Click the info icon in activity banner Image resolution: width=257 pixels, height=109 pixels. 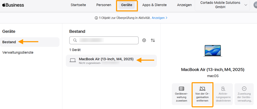96,18
